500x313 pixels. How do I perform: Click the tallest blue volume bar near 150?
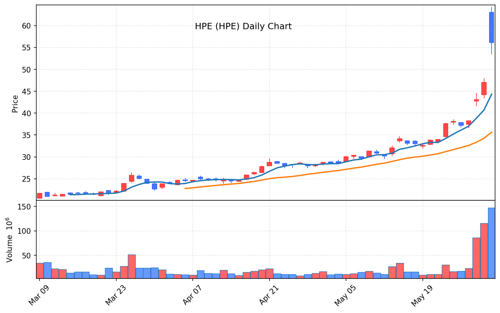[x=492, y=243]
